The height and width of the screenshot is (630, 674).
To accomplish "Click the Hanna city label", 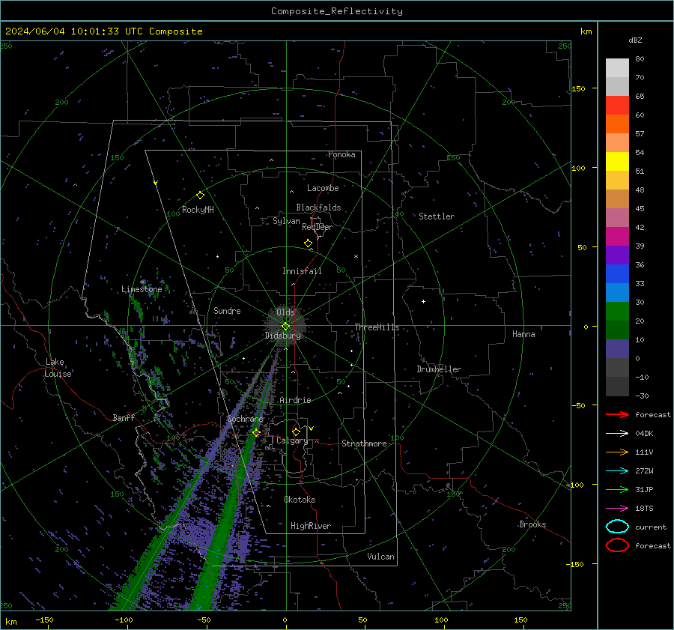I will [523, 334].
